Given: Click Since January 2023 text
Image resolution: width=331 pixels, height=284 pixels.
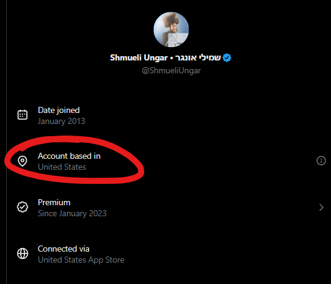Looking at the screenshot, I should pos(72,214).
